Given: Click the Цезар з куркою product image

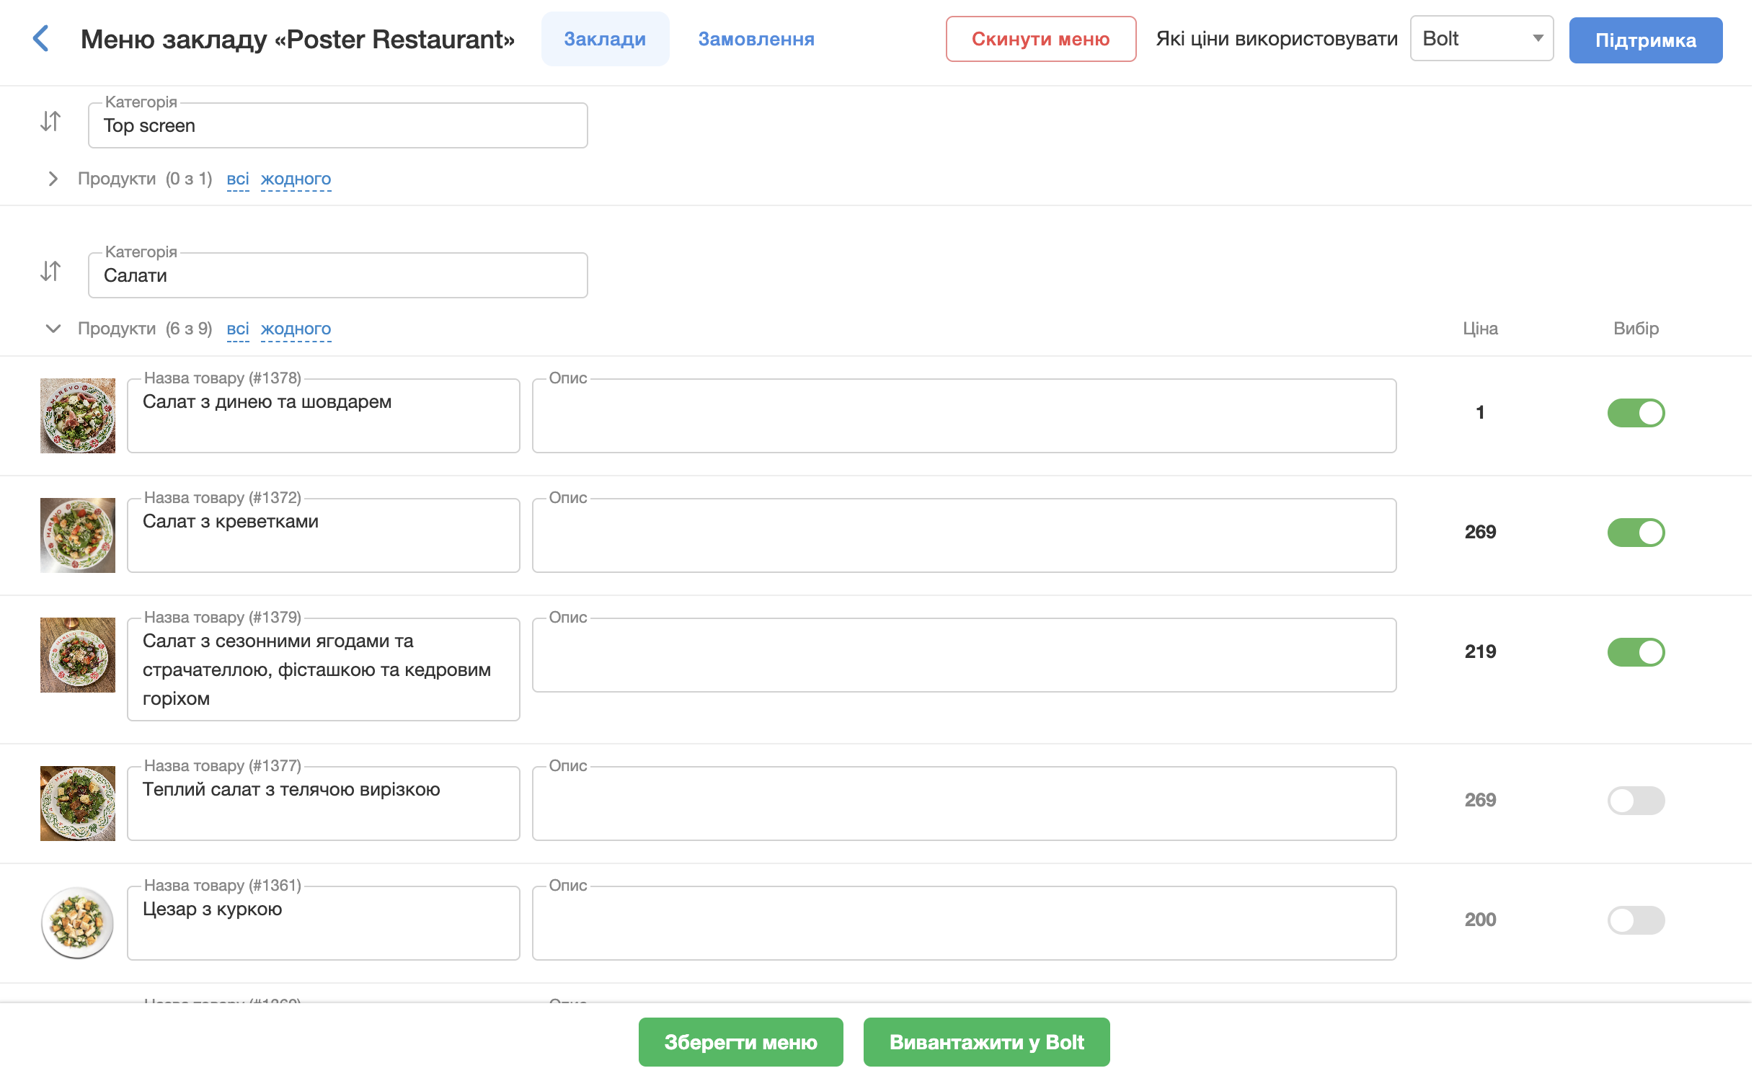Looking at the screenshot, I should pyautogui.click(x=78, y=923).
